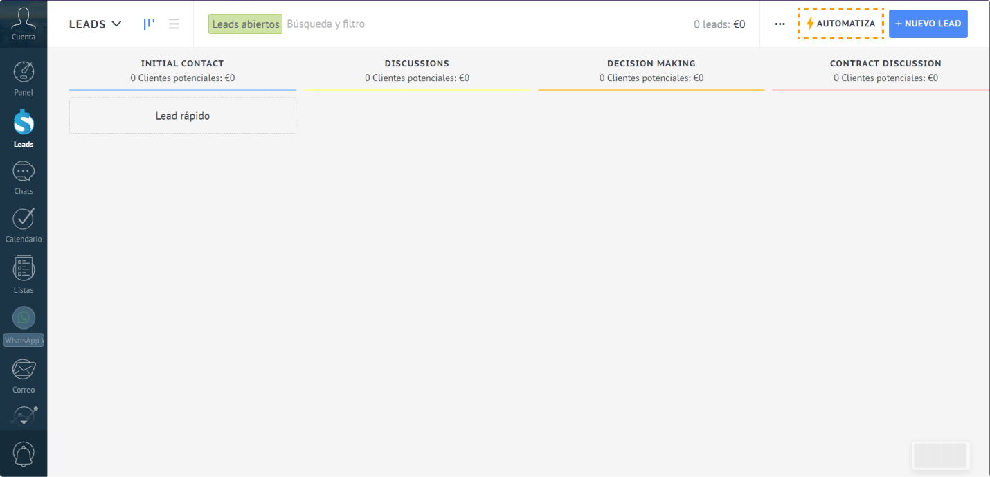Screen dimensions: 990x477
Task: Open the Correo mail icon
Action: click(x=24, y=370)
